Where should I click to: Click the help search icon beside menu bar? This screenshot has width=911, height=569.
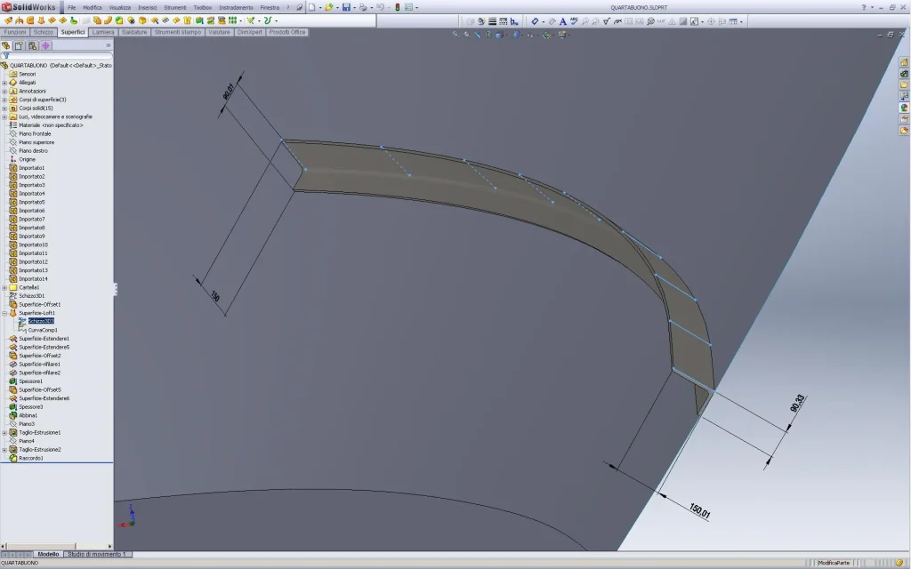300,7
